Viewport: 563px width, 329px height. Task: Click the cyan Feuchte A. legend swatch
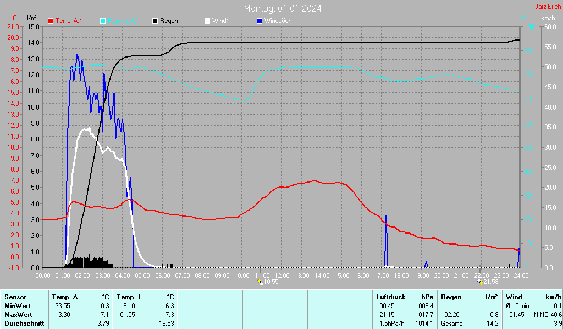pyautogui.click(x=103, y=21)
